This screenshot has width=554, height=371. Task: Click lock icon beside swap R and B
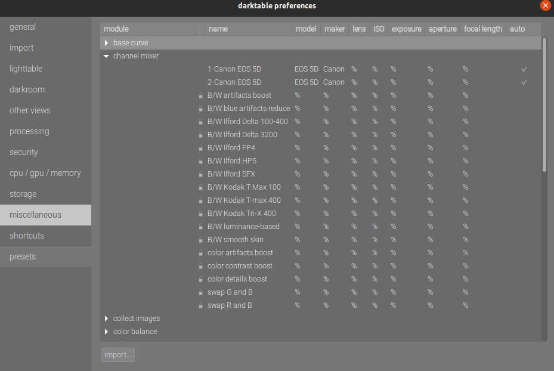[200, 305]
